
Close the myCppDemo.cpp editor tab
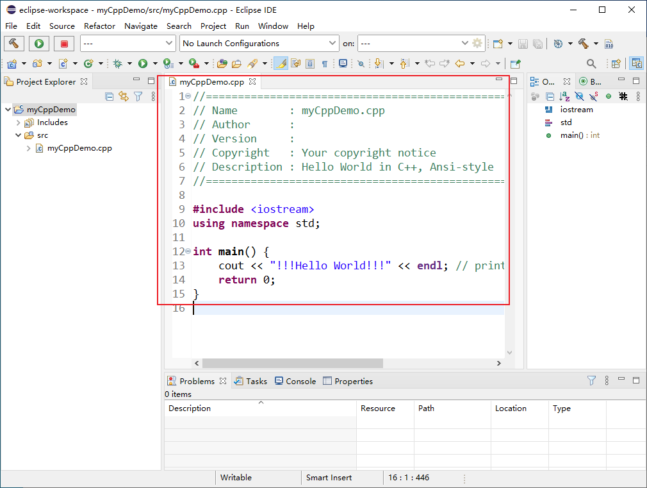(x=252, y=82)
